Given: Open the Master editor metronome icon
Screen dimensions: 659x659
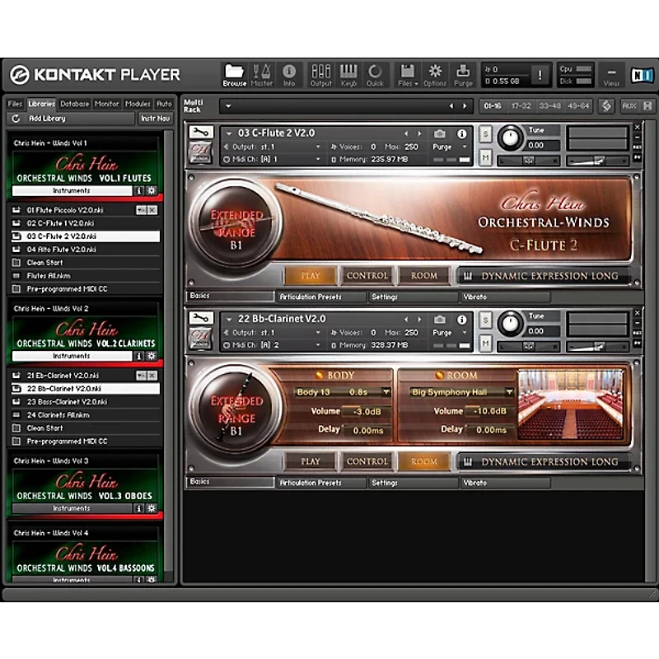Looking at the screenshot, I should coord(261,75).
